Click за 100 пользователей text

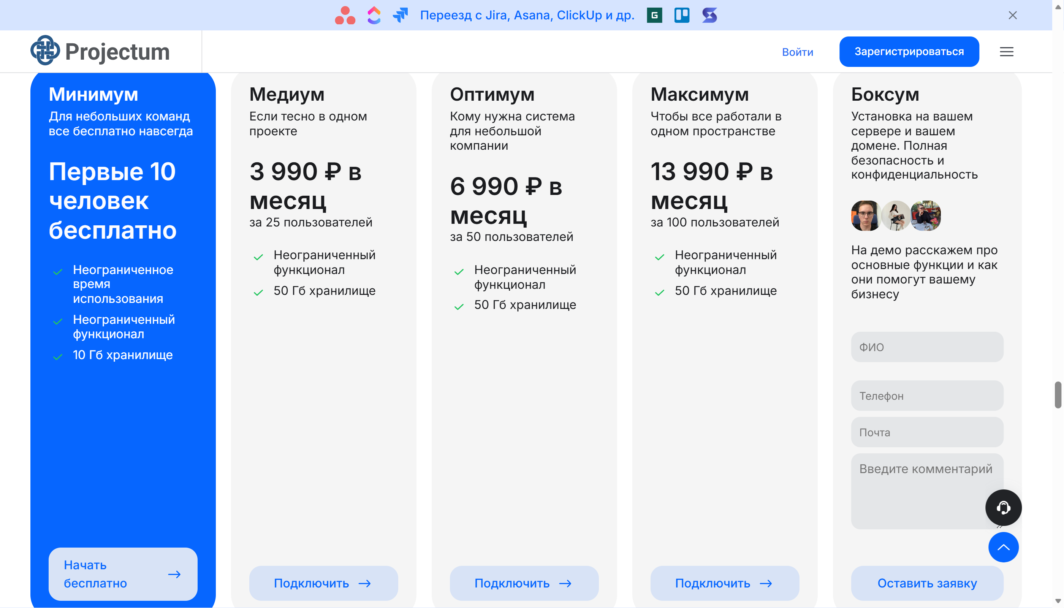pos(714,222)
